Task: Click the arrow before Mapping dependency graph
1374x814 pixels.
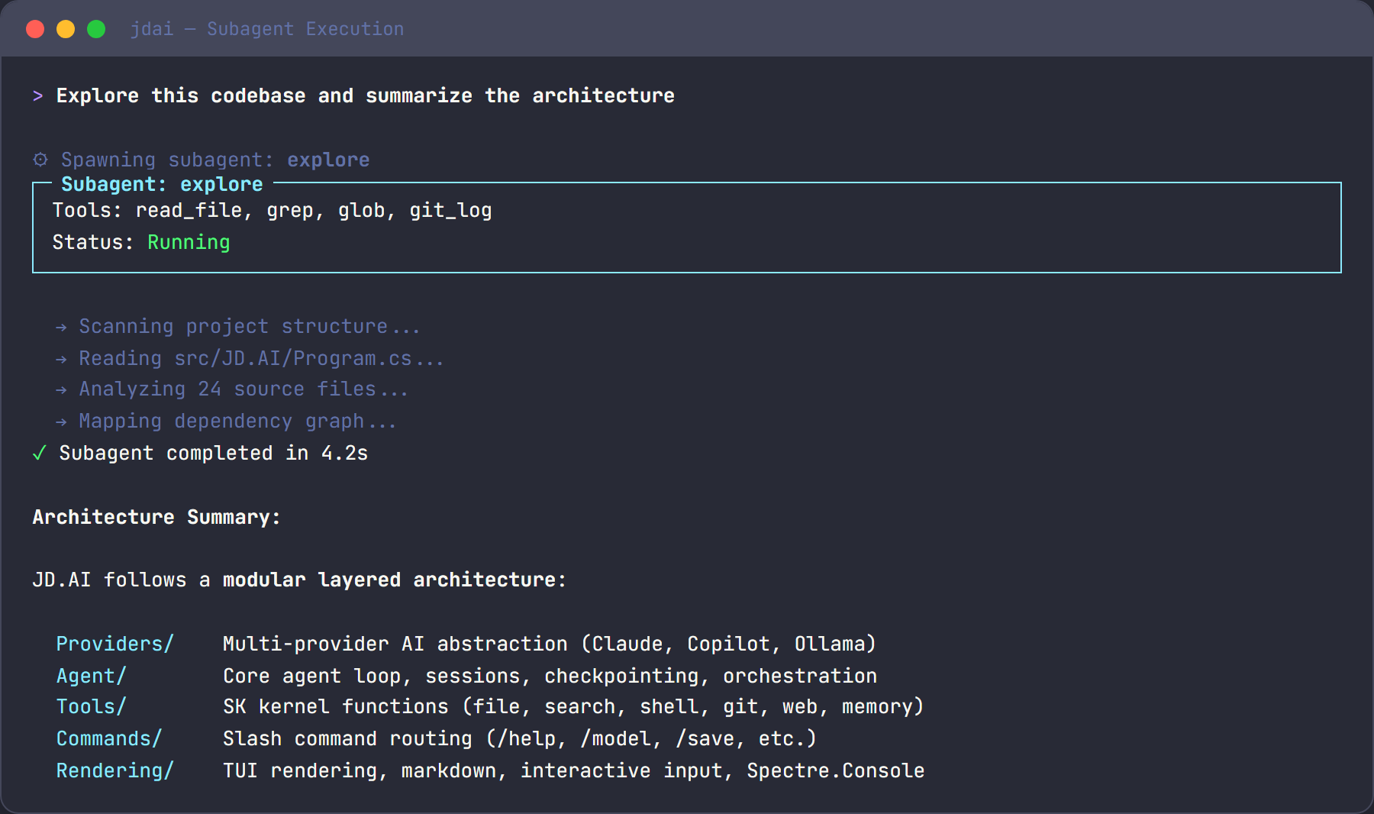Action: point(62,421)
